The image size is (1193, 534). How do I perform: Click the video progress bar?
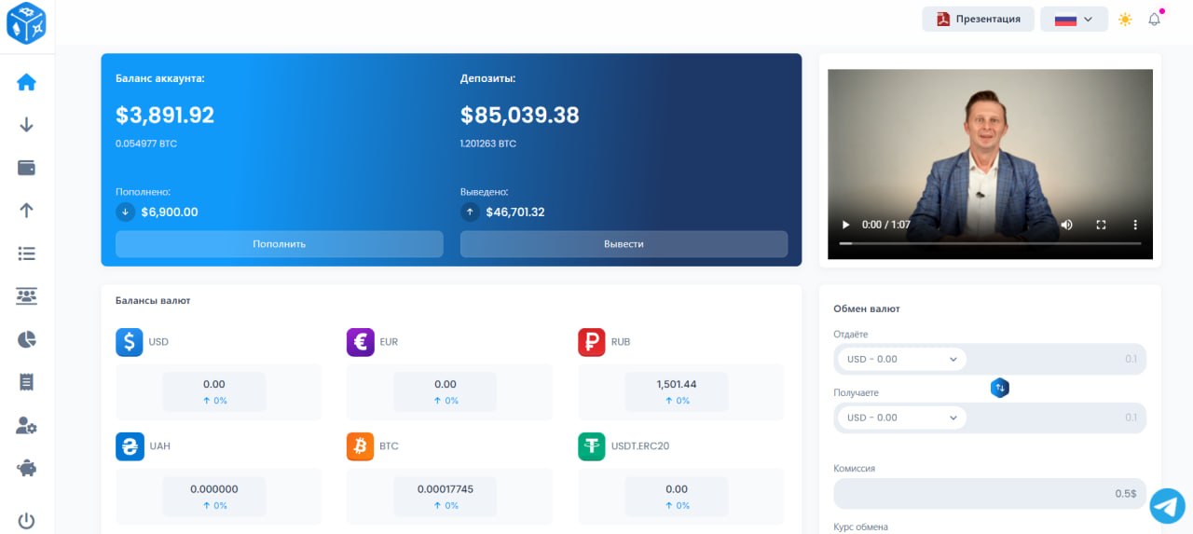point(990,243)
